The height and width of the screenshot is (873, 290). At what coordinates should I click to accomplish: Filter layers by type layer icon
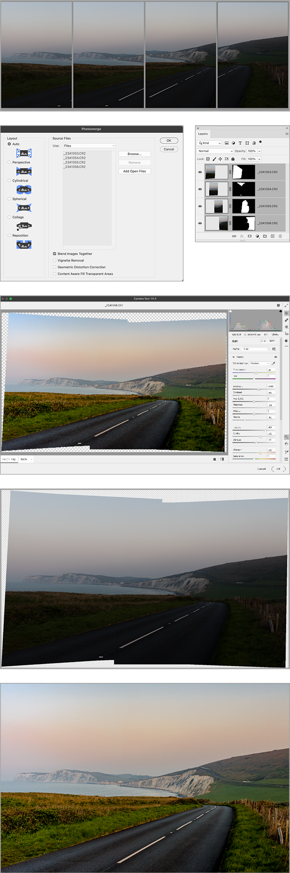point(240,143)
